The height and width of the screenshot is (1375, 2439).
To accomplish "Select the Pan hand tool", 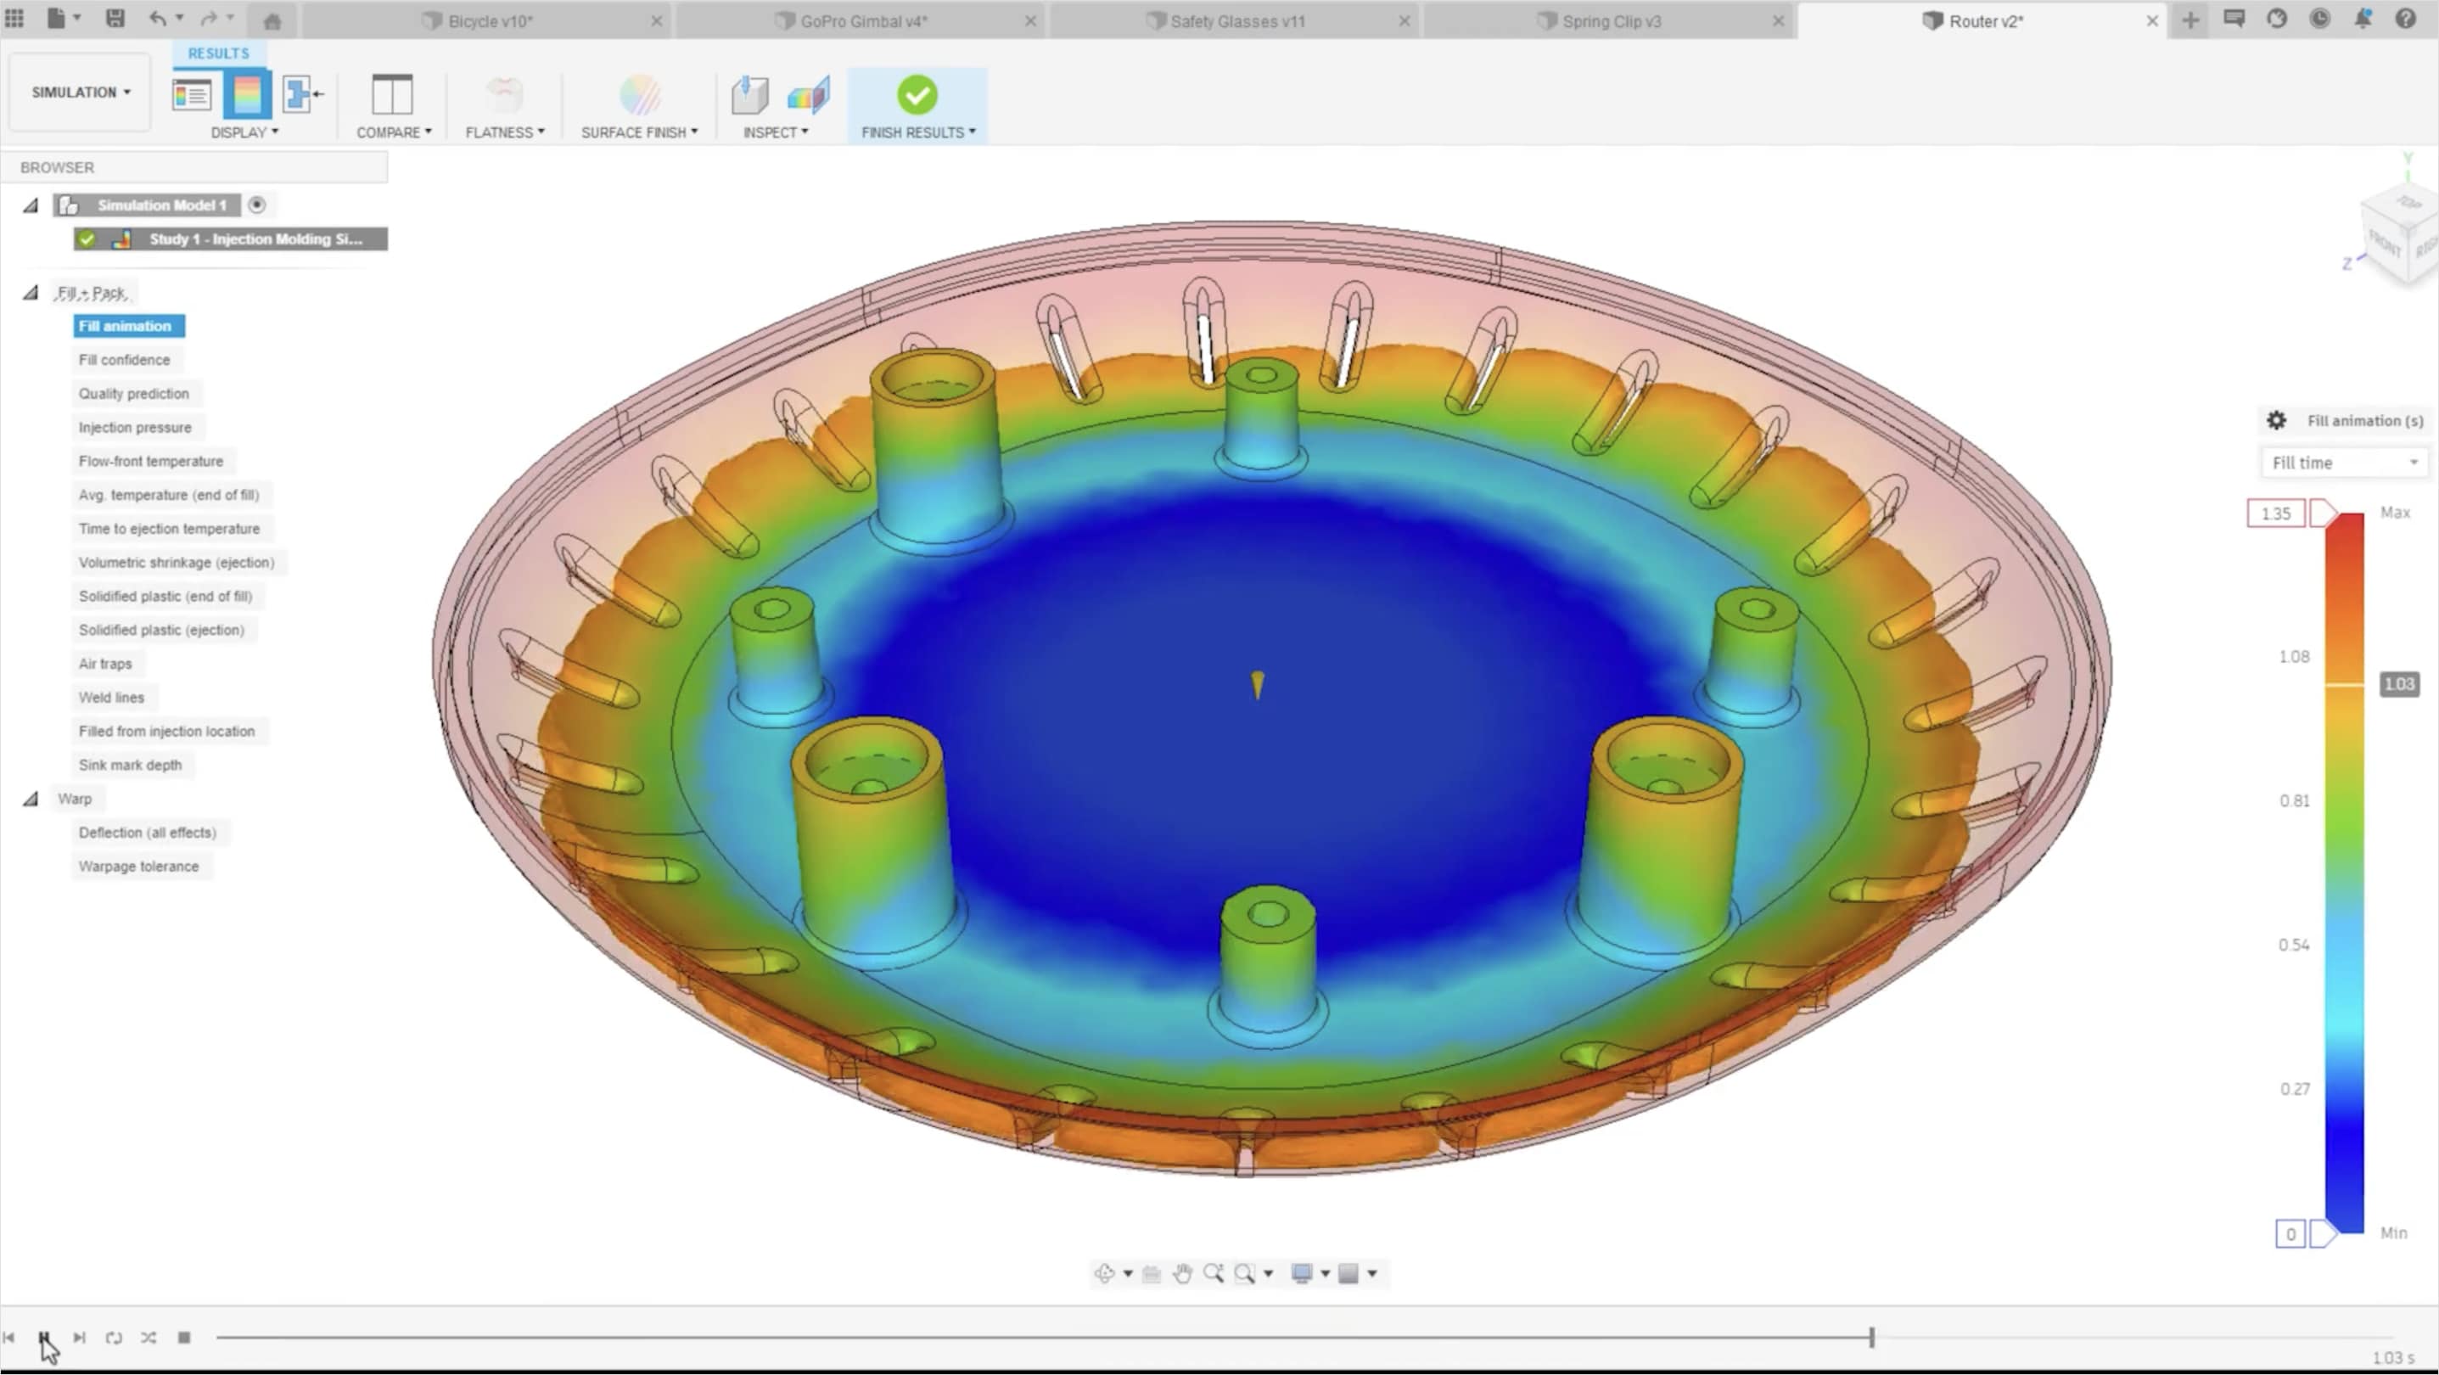I will (x=1181, y=1274).
